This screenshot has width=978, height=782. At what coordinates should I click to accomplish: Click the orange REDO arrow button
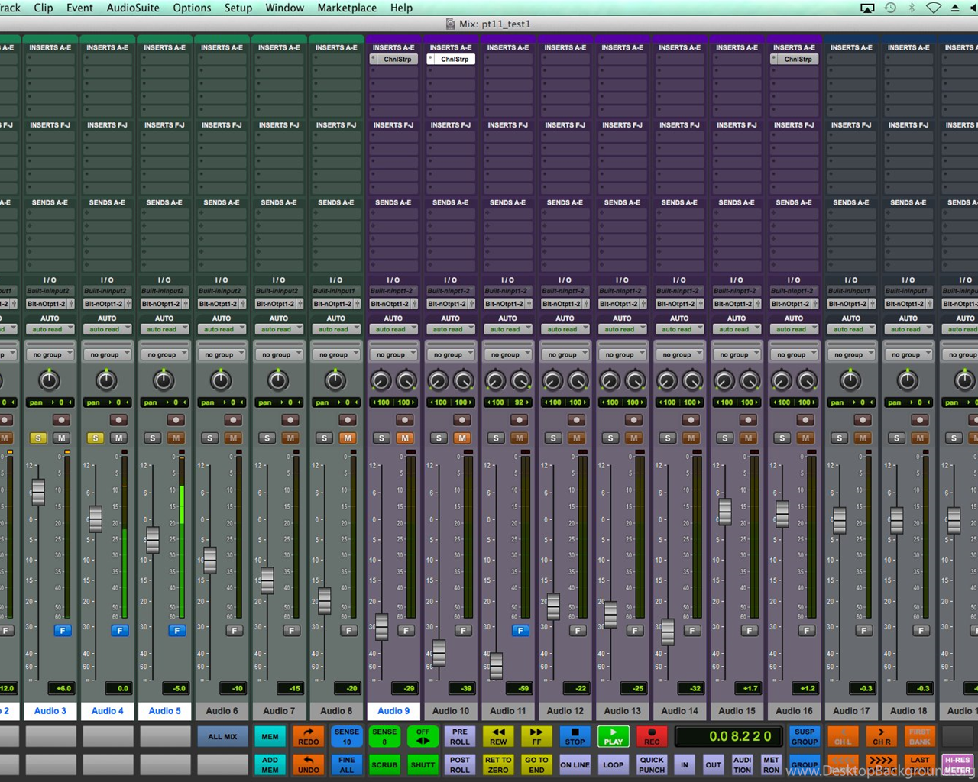[x=308, y=736]
